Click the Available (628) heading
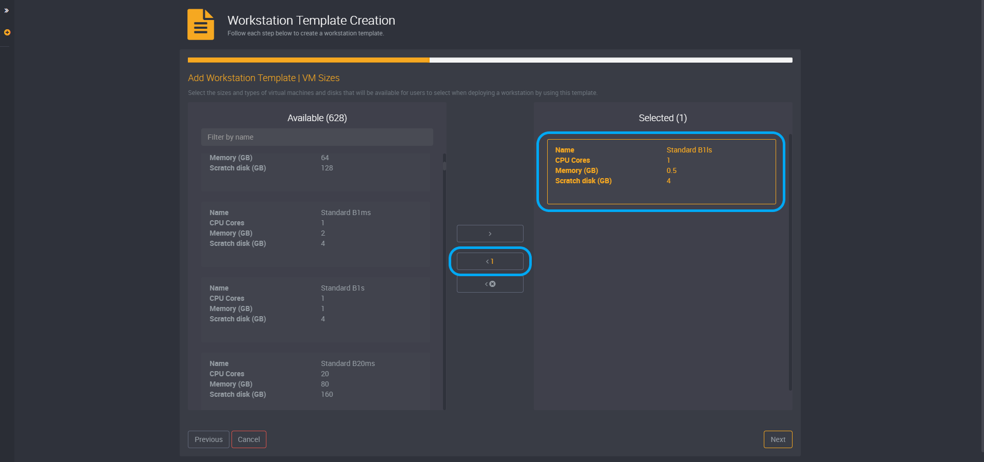Image resolution: width=984 pixels, height=462 pixels. [317, 118]
